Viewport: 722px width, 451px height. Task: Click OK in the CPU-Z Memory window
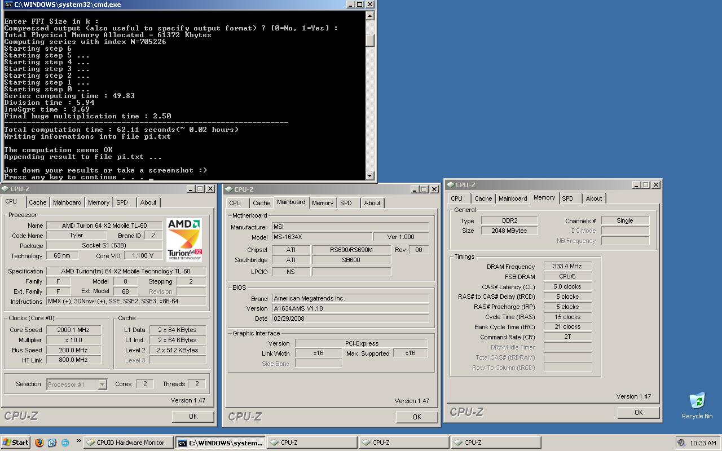[x=639, y=413]
